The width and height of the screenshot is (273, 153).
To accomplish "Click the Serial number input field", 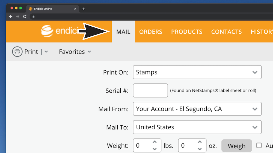I will pos(150,90).
